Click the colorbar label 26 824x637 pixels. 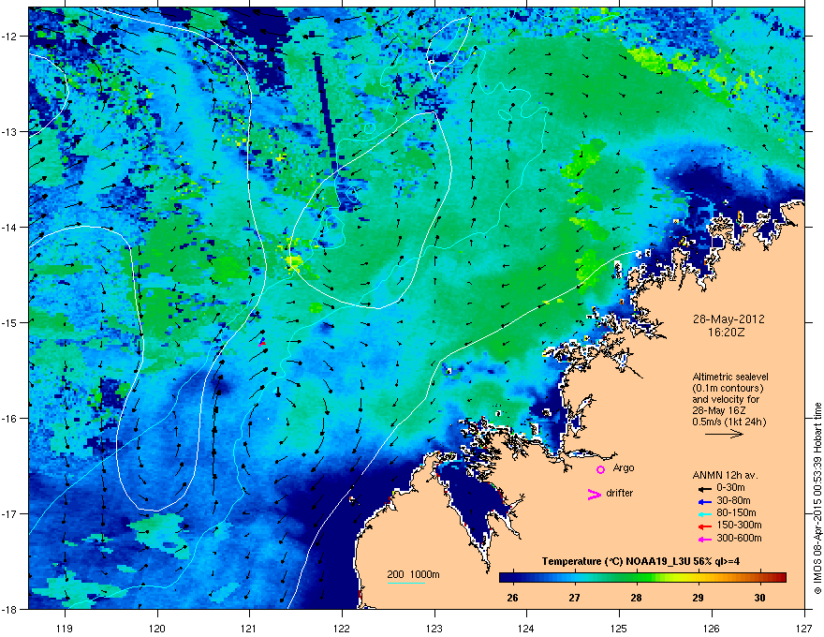(x=512, y=598)
